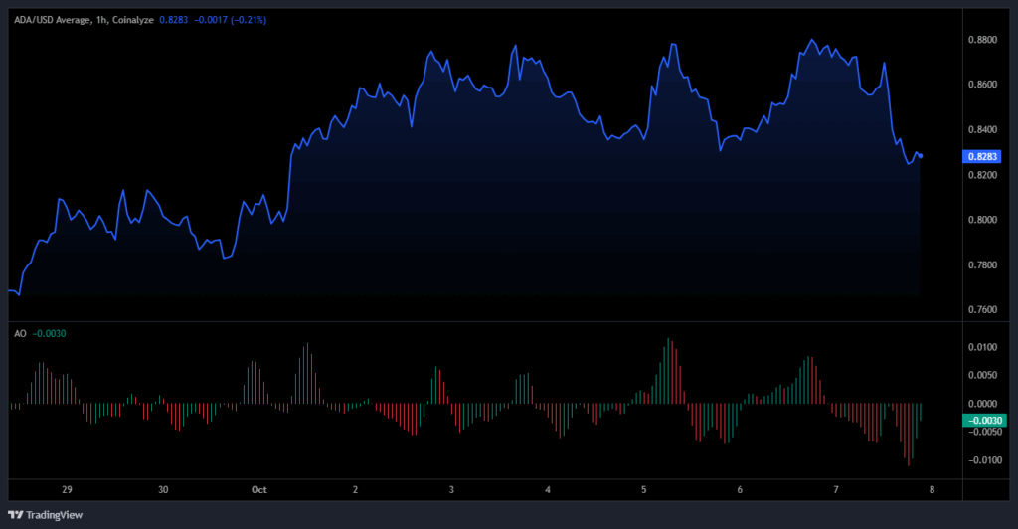This screenshot has height=529, width=1018.
Task: Select the 8 date label on time axis
Action: coord(933,489)
